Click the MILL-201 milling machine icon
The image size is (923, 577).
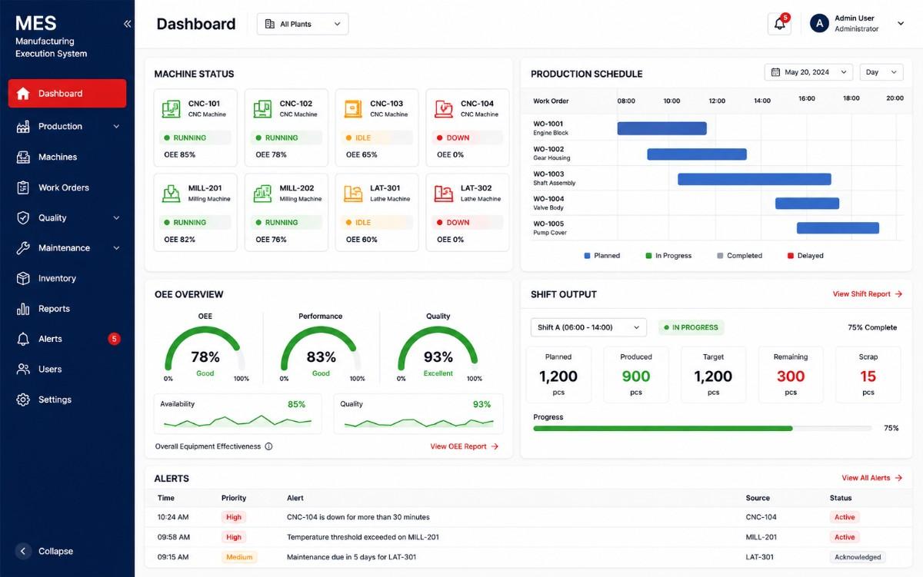pyautogui.click(x=171, y=193)
